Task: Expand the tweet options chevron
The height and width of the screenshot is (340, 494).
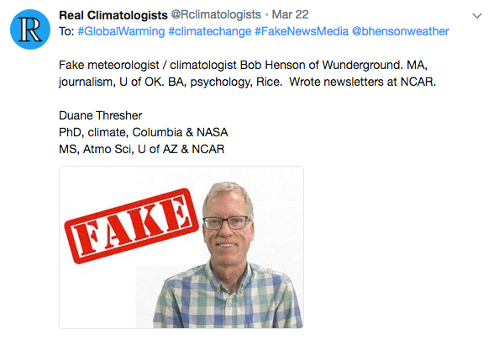Action: click(477, 15)
